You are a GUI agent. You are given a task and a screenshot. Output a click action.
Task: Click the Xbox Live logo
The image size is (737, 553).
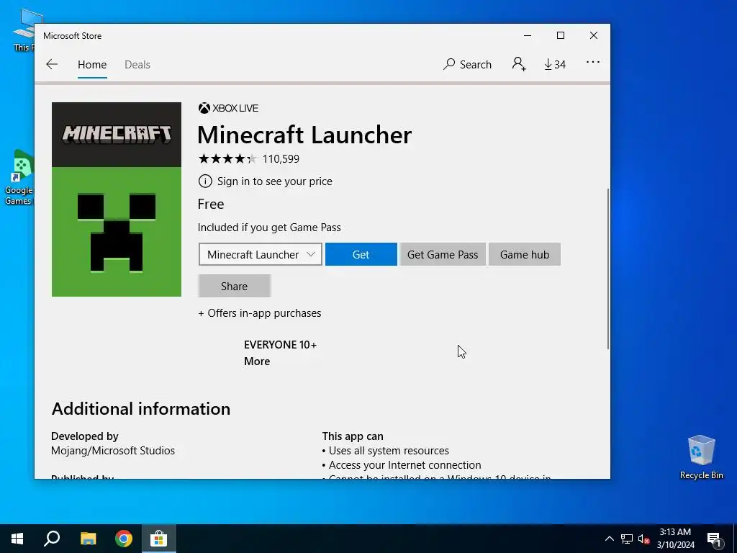(228, 108)
